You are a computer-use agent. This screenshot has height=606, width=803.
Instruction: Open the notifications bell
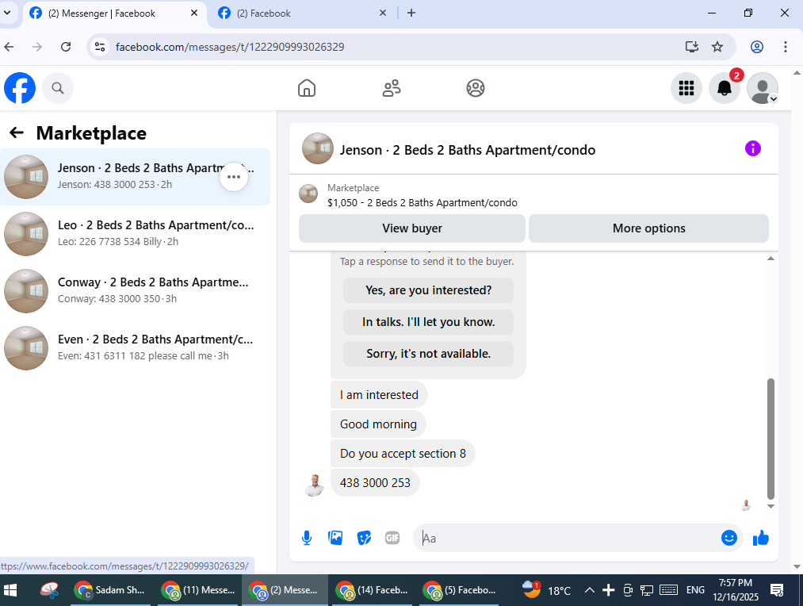725,88
